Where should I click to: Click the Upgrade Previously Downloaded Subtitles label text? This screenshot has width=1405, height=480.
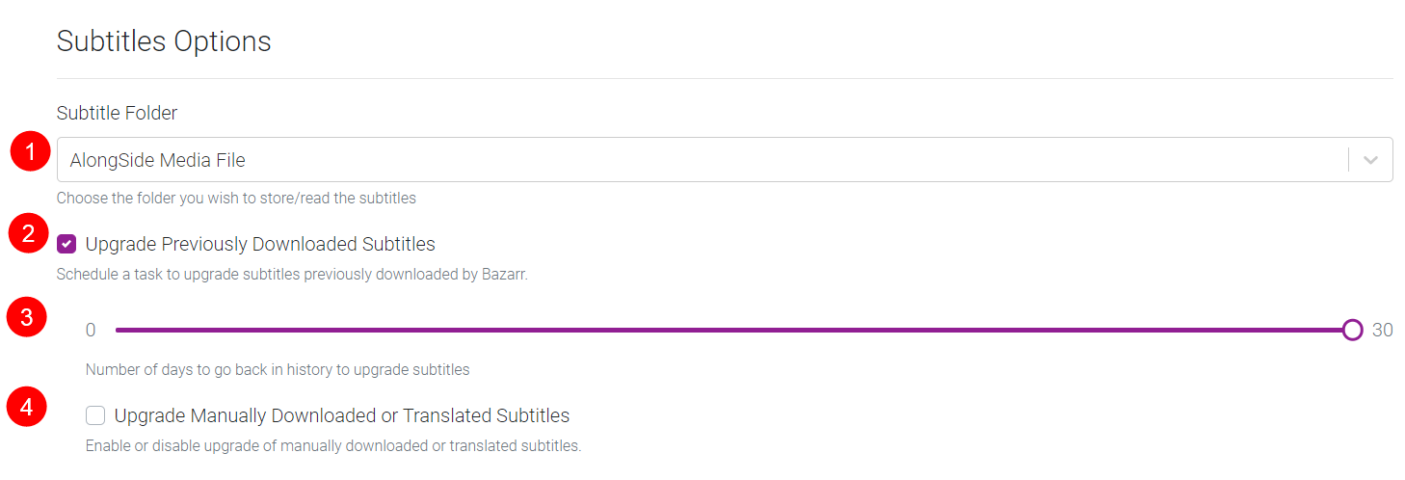point(260,244)
